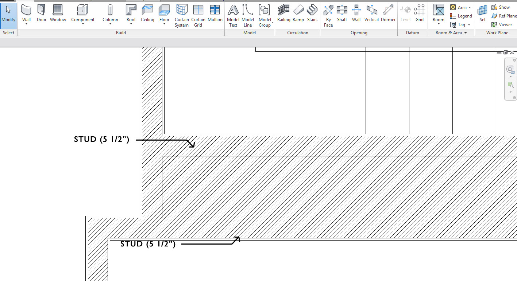The image size is (517, 281).
Task: Start the Stairs tool
Action: click(312, 14)
